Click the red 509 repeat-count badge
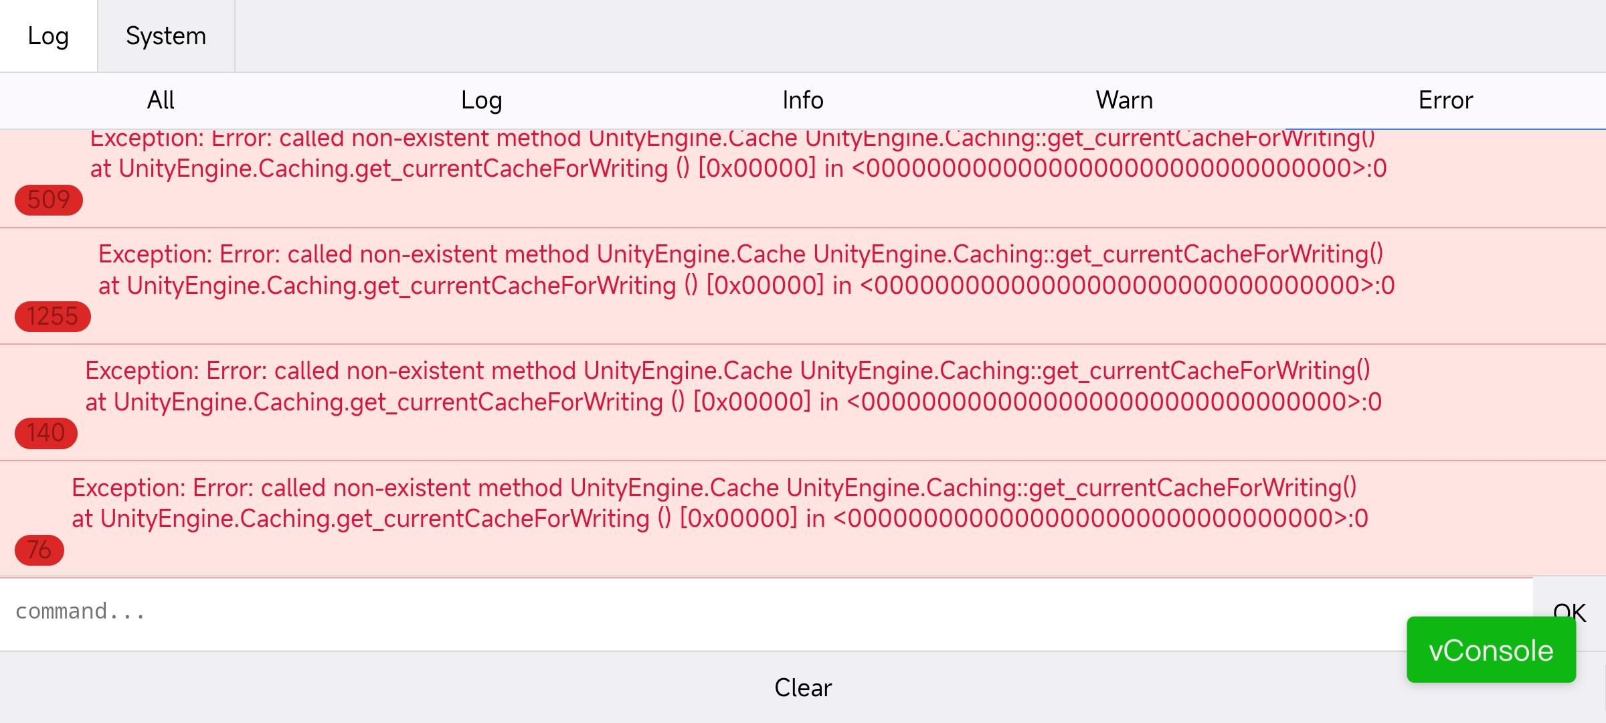Viewport: 1606px width, 723px height. tap(48, 199)
